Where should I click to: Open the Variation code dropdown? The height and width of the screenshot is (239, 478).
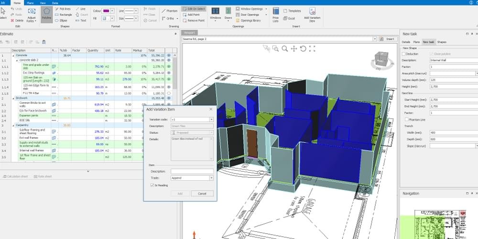click(x=211, y=119)
